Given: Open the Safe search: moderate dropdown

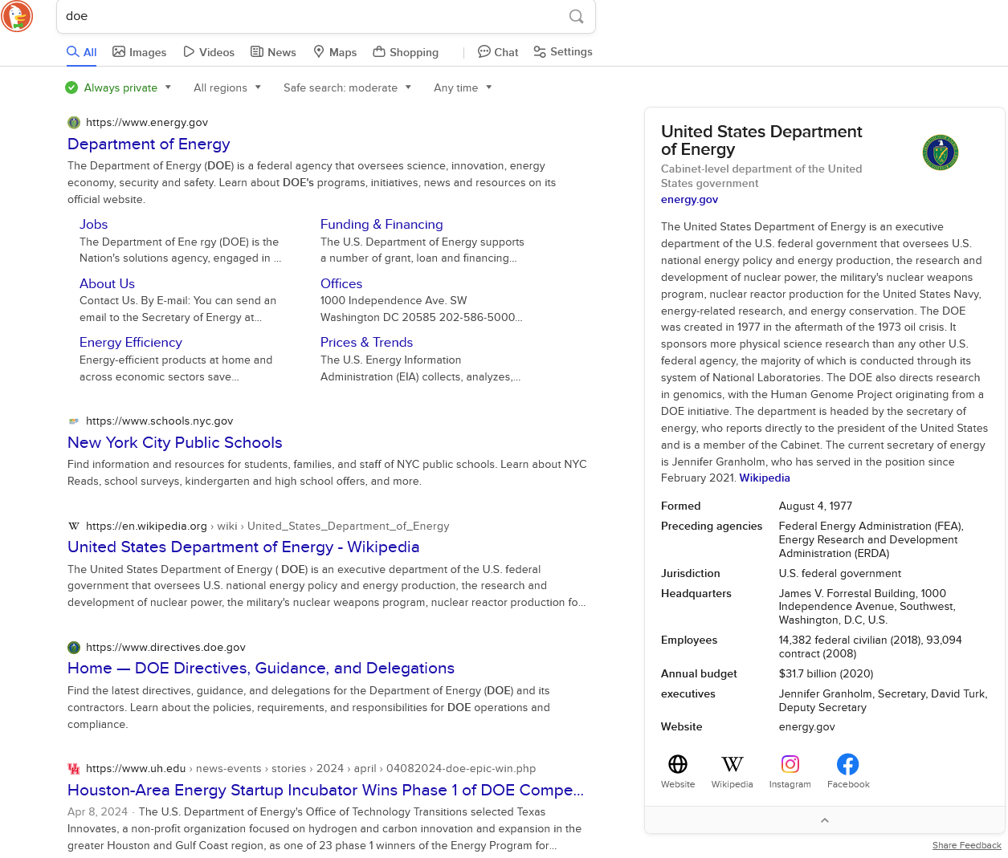Looking at the screenshot, I should (x=347, y=87).
